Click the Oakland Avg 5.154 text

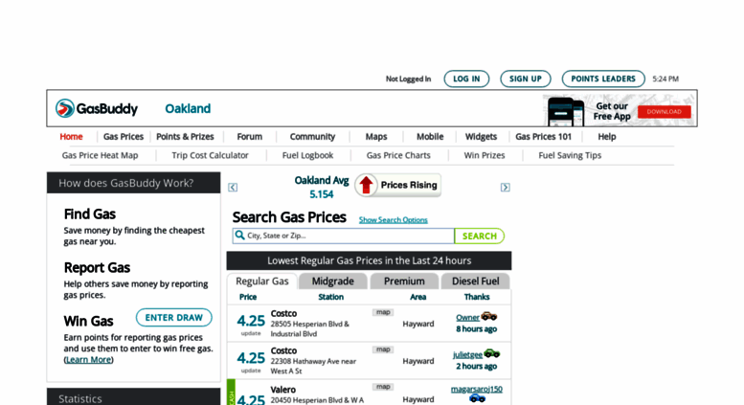[322, 188]
